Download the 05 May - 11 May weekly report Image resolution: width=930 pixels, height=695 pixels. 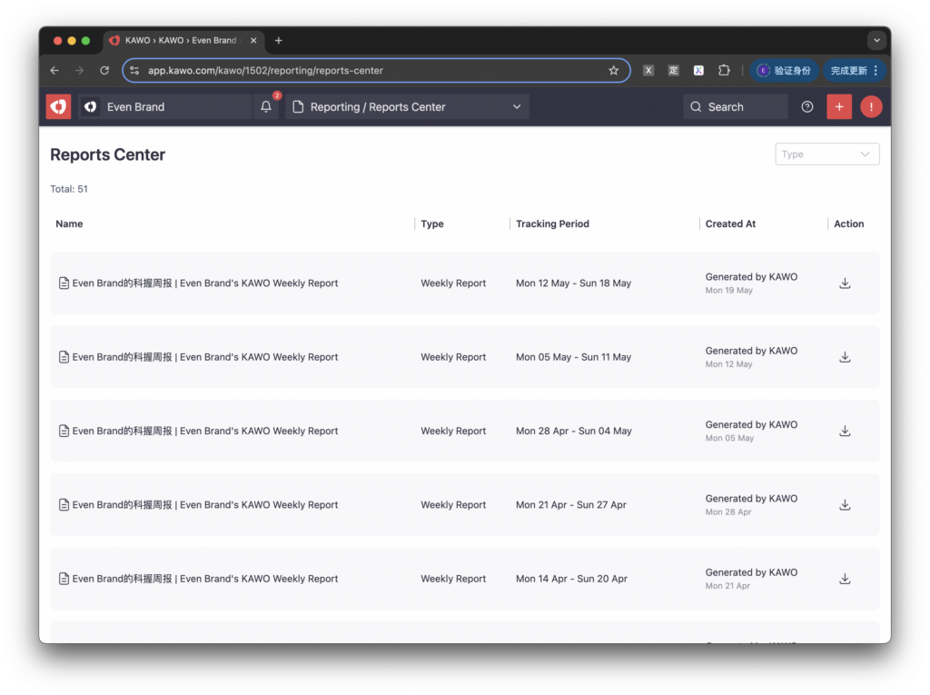845,357
